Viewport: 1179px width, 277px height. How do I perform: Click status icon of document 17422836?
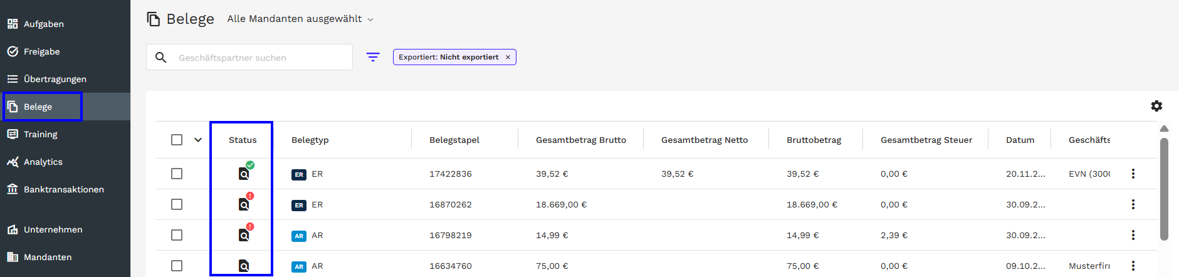pos(244,174)
